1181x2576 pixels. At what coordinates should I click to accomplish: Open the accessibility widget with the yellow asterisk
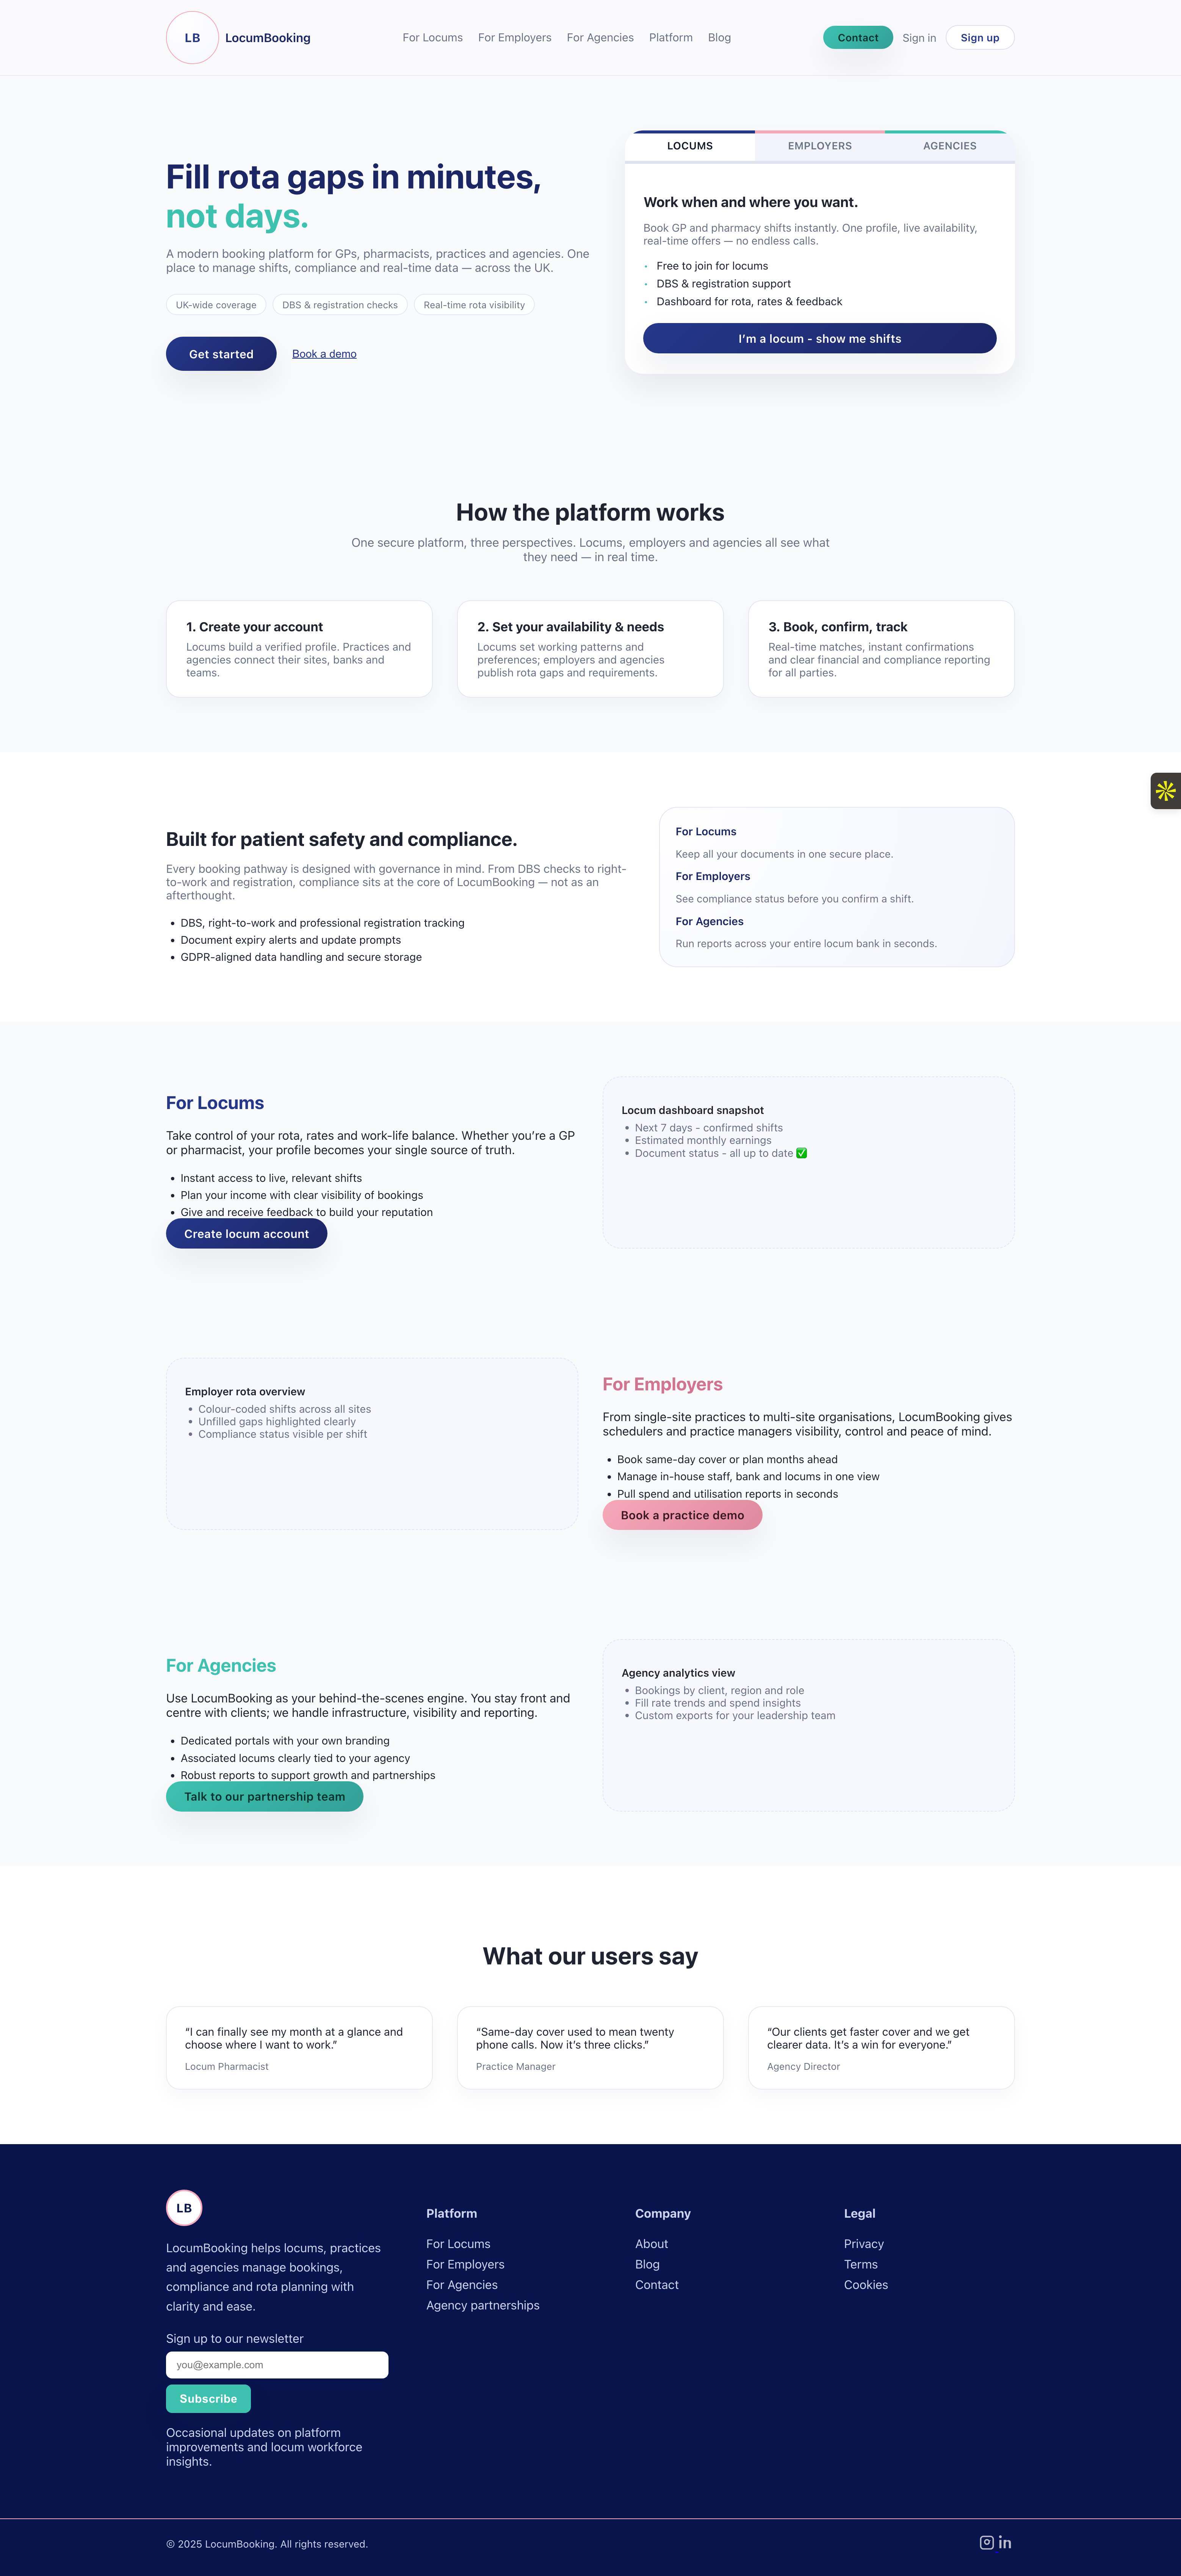[x=1166, y=791]
